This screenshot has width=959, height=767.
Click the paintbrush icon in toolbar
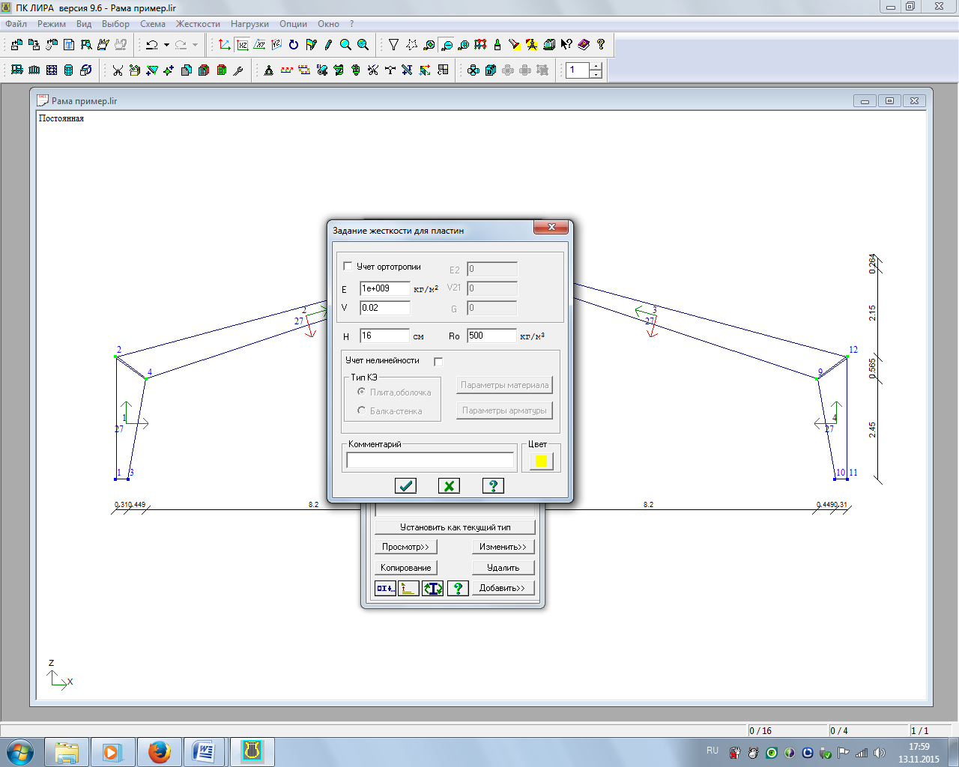pyautogui.click(x=497, y=45)
